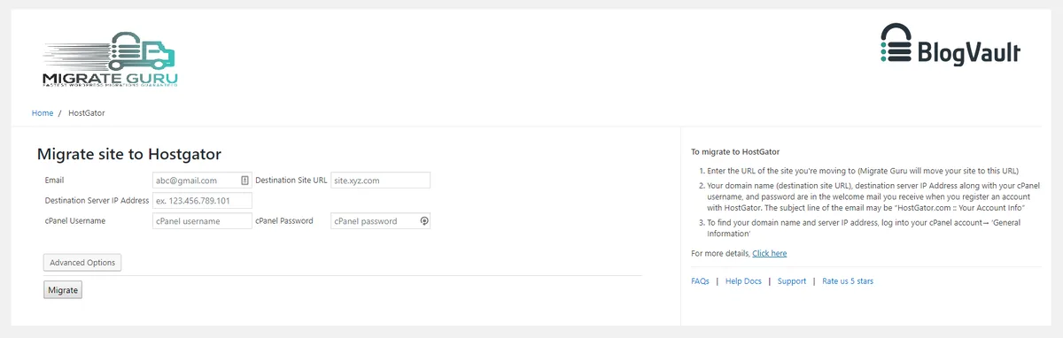The image size is (1063, 338).
Task: Focus the cPanel Password field
Action: pos(380,221)
